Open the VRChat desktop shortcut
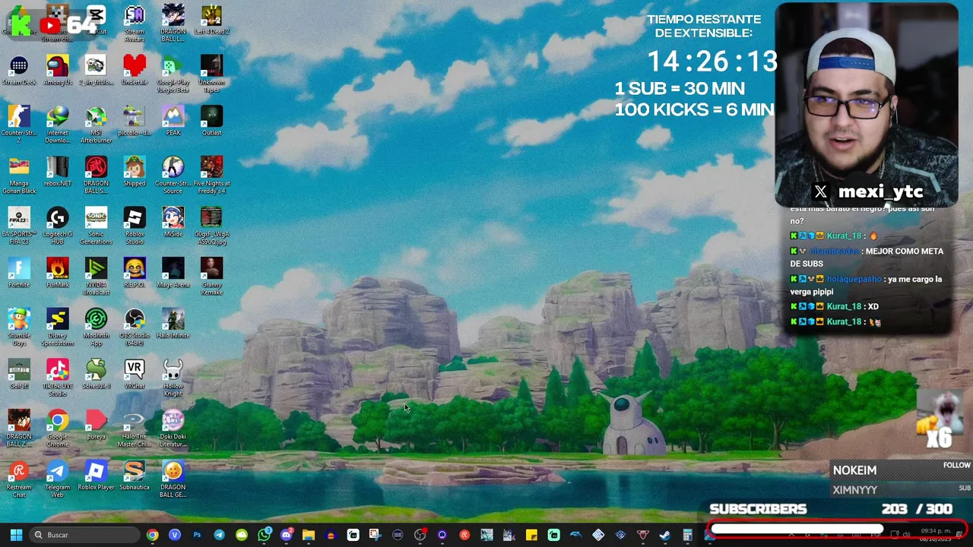 click(x=135, y=375)
